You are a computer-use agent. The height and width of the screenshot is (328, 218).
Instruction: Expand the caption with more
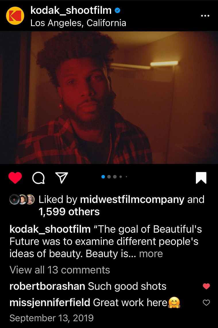[151, 254]
